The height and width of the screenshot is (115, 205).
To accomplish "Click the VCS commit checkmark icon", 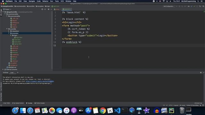I will tap(194, 6).
